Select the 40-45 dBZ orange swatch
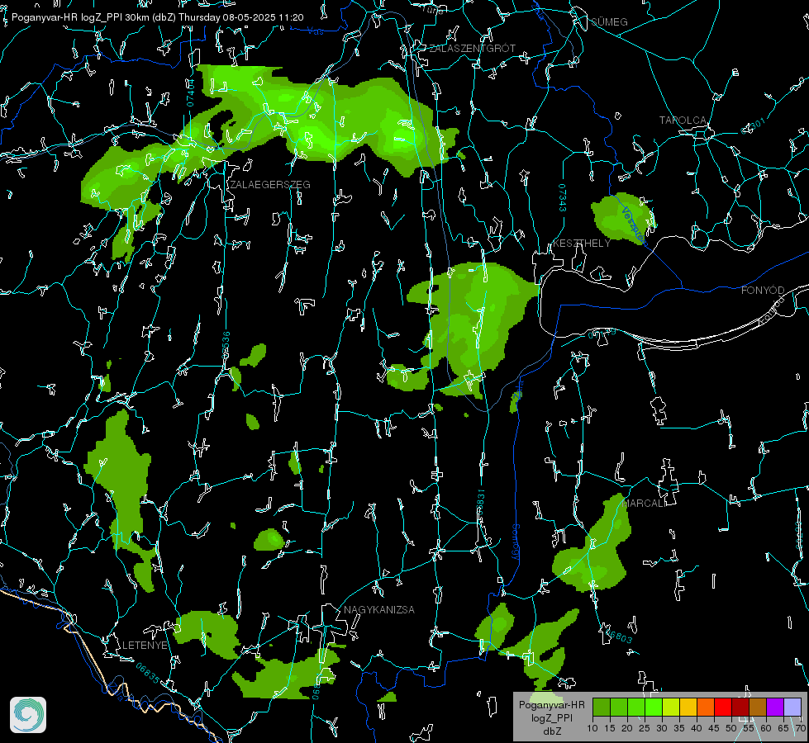This screenshot has width=809, height=743. [x=706, y=707]
